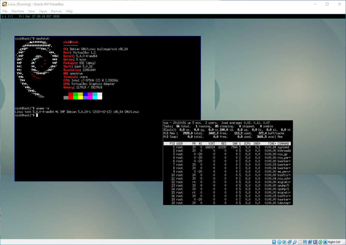
Task: Open the Machine menu
Action: coord(18,11)
